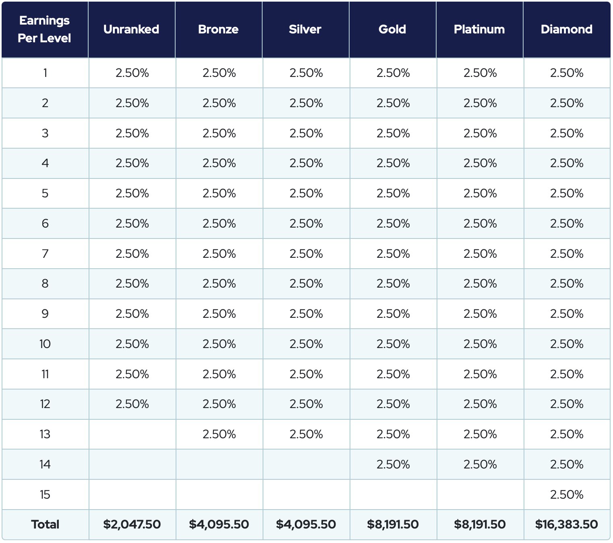Image resolution: width=613 pixels, height=543 pixels.
Task: Select Diamond's level 15 percentage cell
Action: point(567,495)
